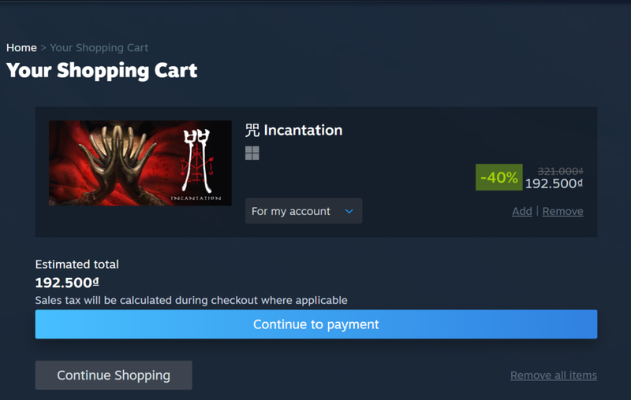Click the 咒 character before Incantation title
This screenshot has height=400, width=631.
(x=252, y=130)
